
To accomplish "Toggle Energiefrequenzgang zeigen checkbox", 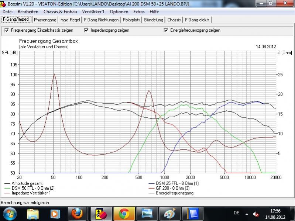I will point(166,30).
